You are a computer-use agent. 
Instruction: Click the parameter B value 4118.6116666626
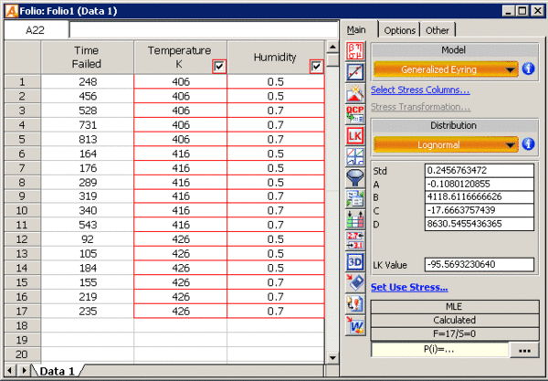[x=479, y=197]
